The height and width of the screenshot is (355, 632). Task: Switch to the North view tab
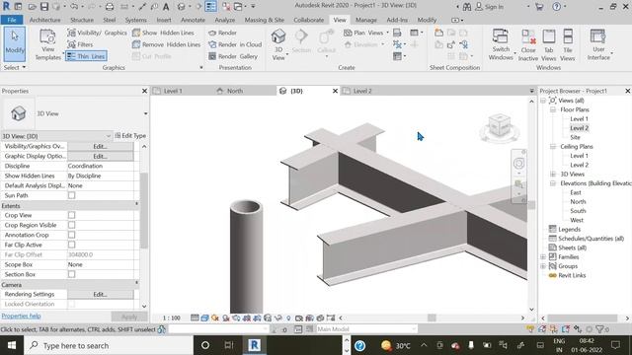click(x=235, y=91)
